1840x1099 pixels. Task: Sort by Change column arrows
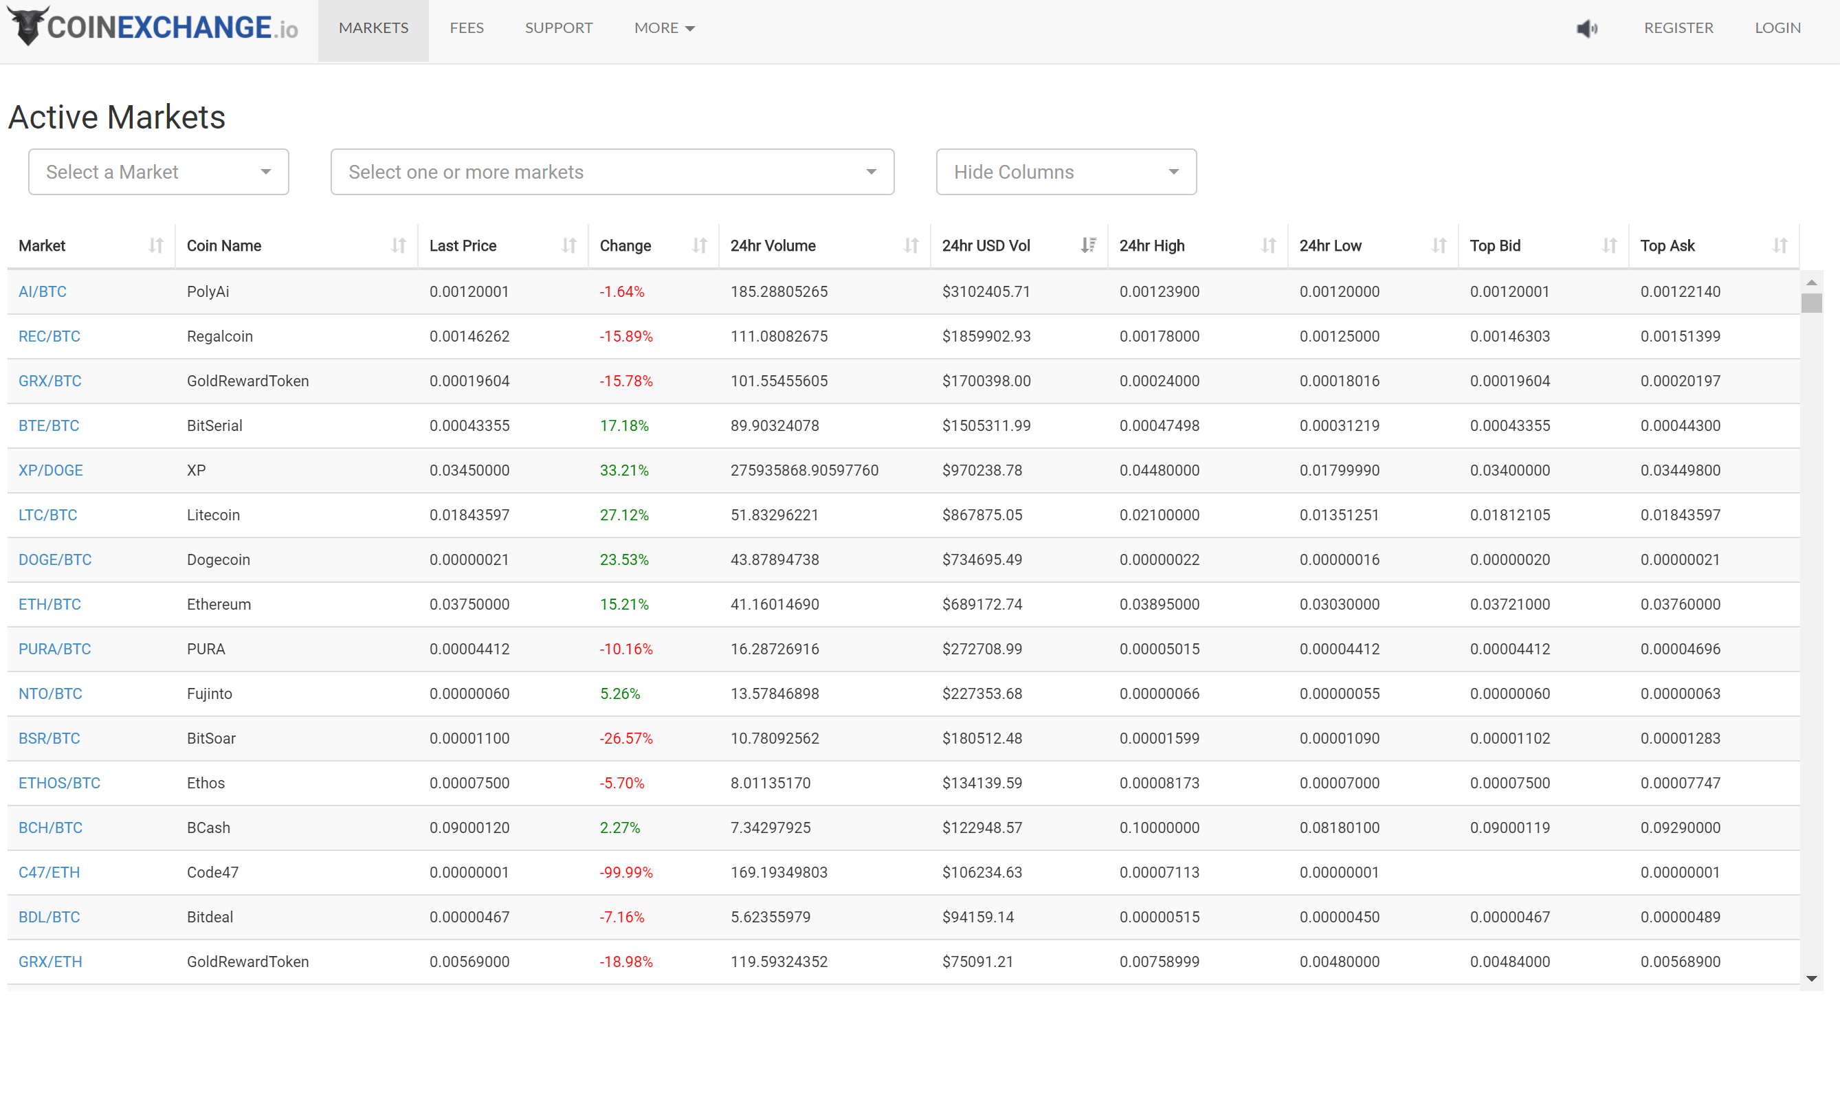coord(699,245)
